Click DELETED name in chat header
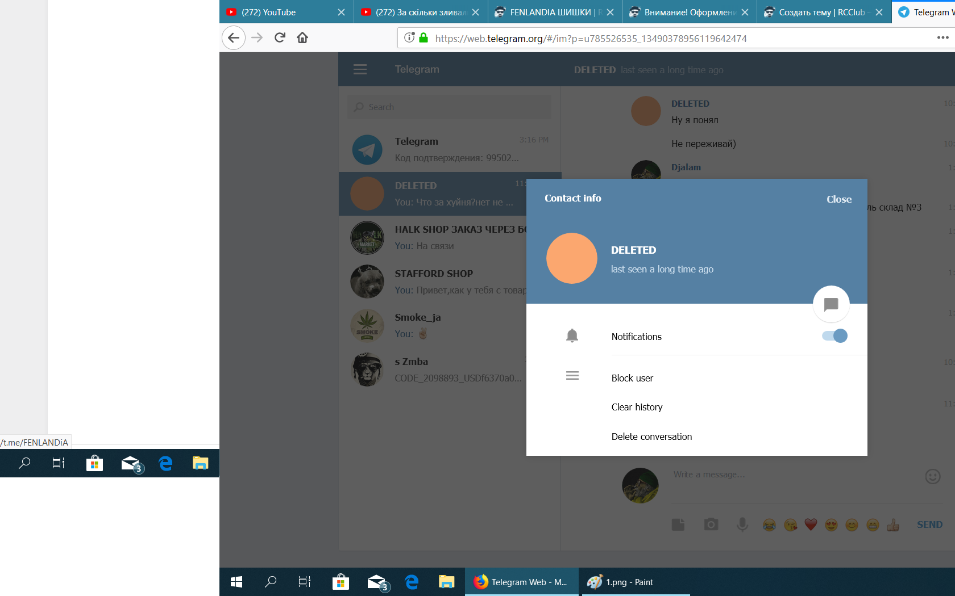955x596 pixels. click(x=595, y=70)
